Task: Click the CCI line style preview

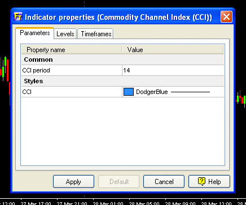Action: click(x=190, y=92)
